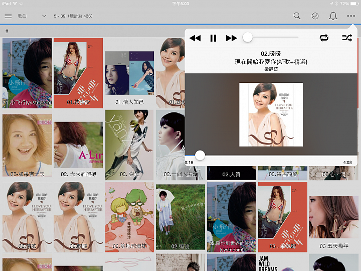Open the search magnifier icon
The width and height of the screenshot is (361, 271).
(x=297, y=16)
